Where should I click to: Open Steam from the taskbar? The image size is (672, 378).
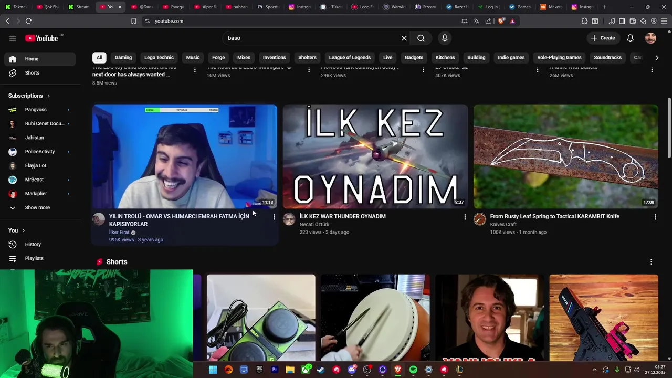pos(321,370)
